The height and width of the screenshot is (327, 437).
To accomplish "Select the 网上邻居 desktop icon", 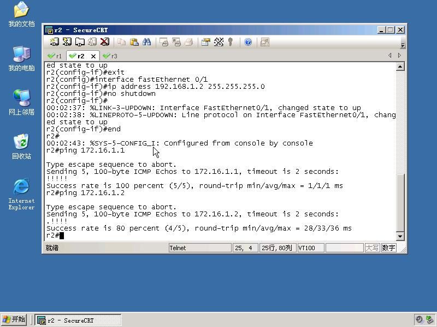I will pos(21,102).
